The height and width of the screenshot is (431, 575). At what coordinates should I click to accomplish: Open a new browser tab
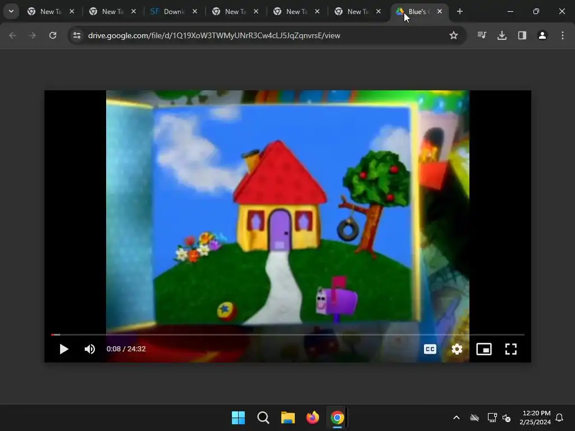tap(459, 11)
